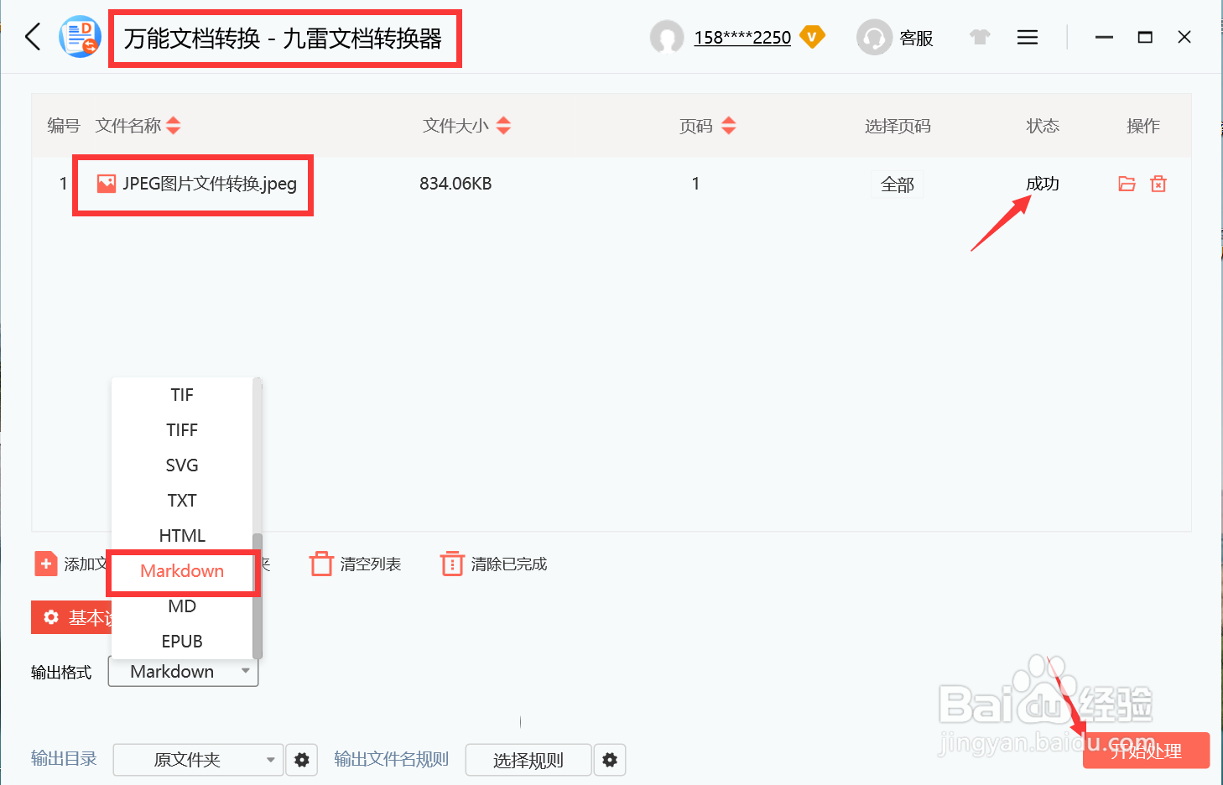Open the user avatar profile
The image size is (1223, 785).
pos(667,38)
